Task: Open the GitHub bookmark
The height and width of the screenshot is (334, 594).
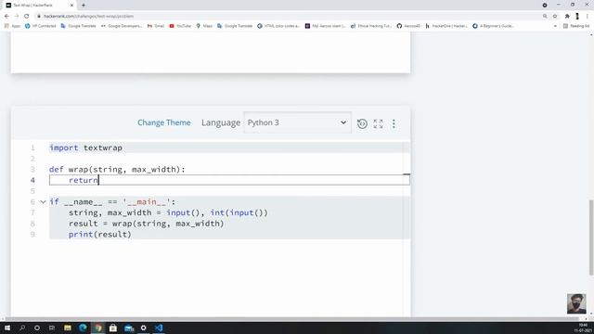Action: click(408, 26)
